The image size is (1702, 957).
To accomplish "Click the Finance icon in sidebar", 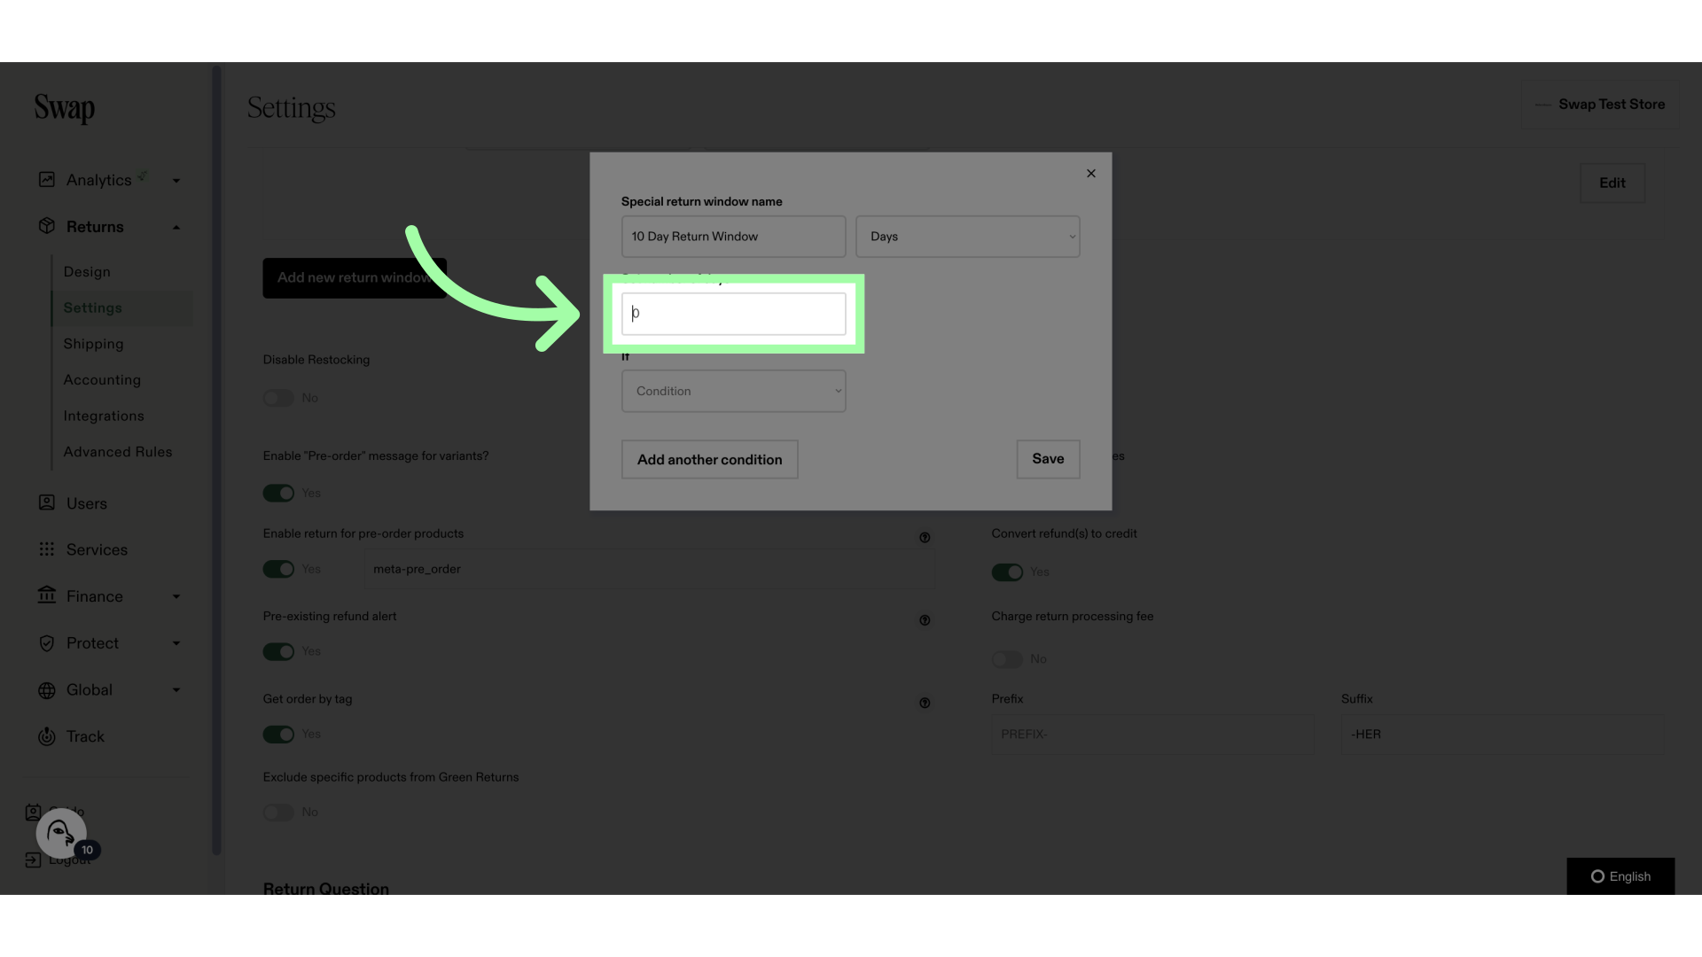I will [43, 596].
